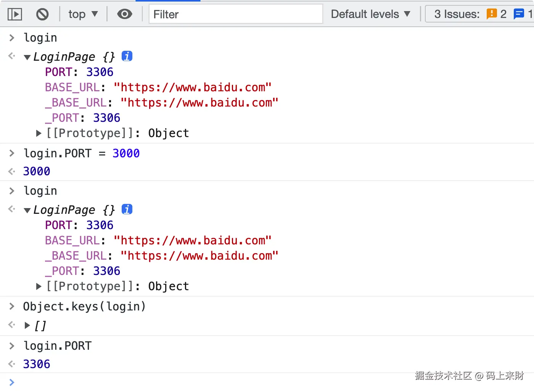Image resolution: width=534 pixels, height=391 pixels.
Task: Collapse the second LoginPage object
Action: (27, 210)
